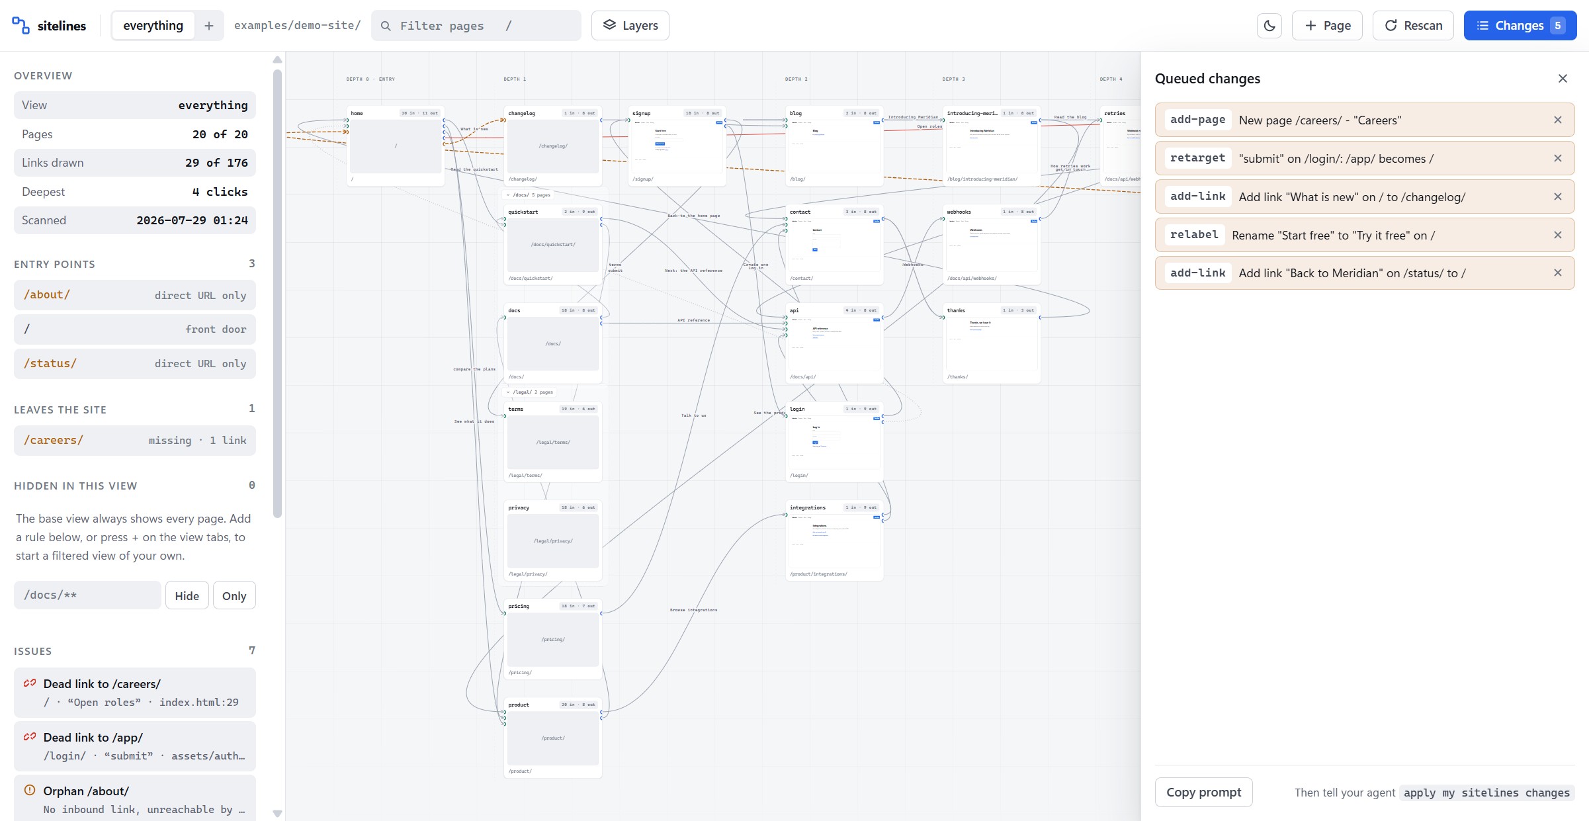The width and height of the screenshot is (1589, 821).
Task: Select the docs page node
Action: click(x=553, y=343)
